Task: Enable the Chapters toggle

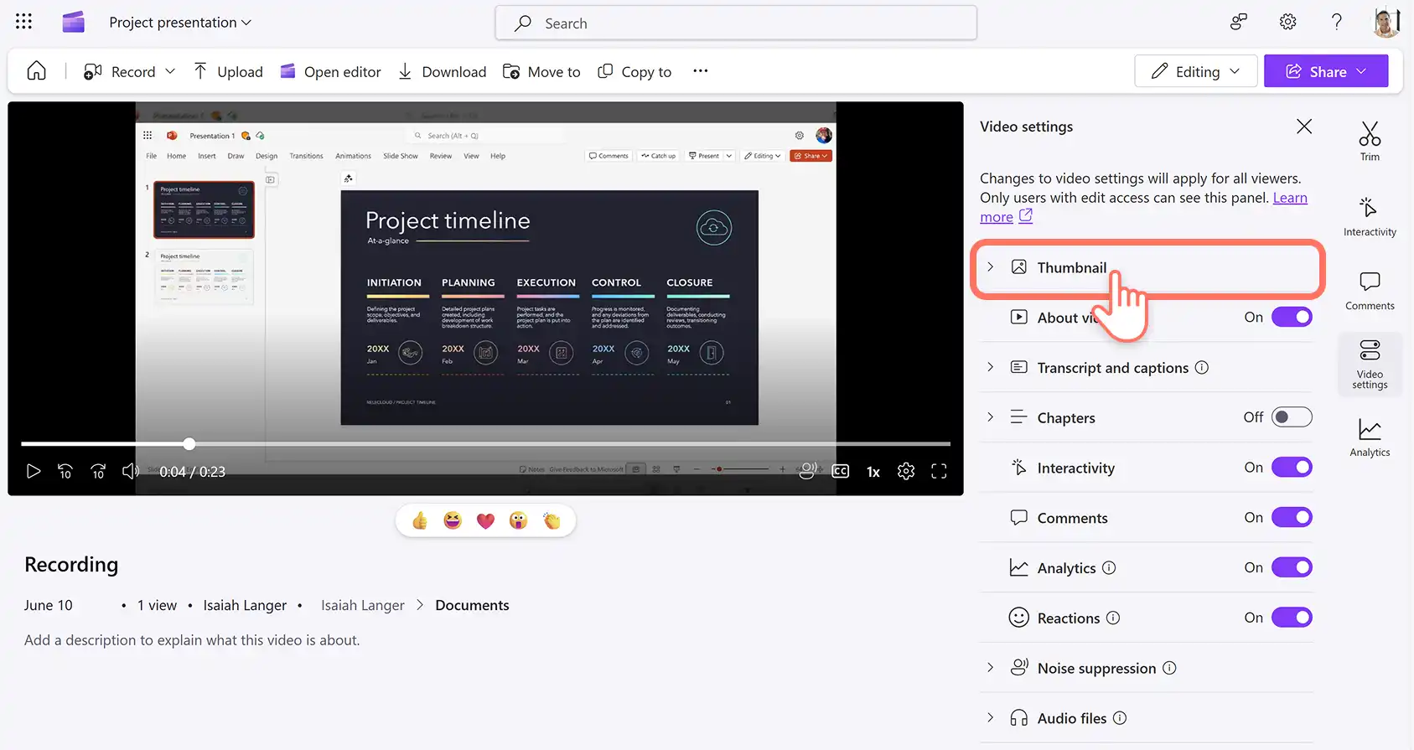Action: click(1292, 417)
